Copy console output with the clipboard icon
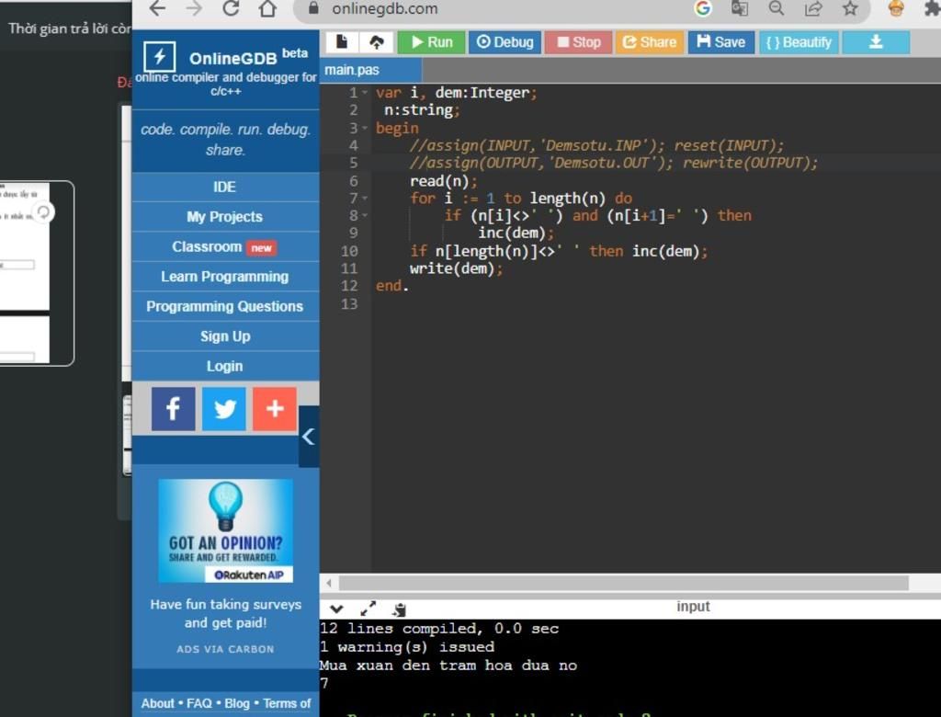The height and width of the screenshot is (717, 941). click(399, 609)
